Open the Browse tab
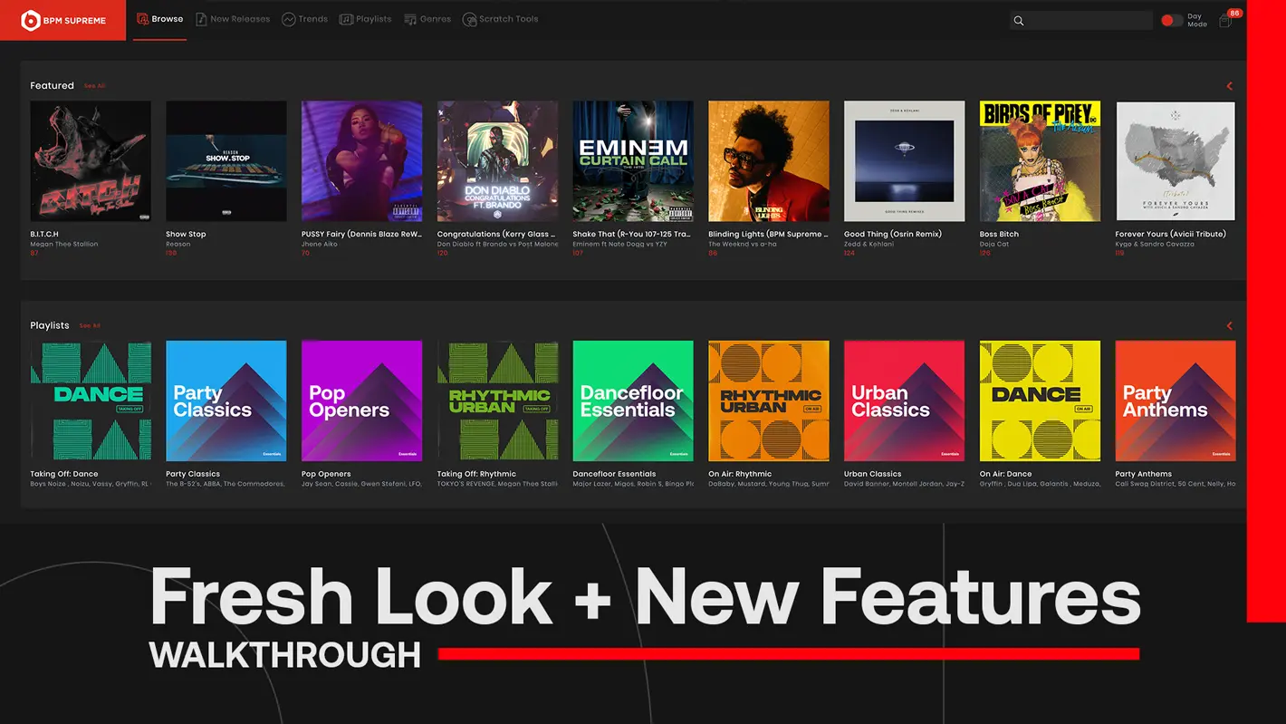 (x=159, y=19)
